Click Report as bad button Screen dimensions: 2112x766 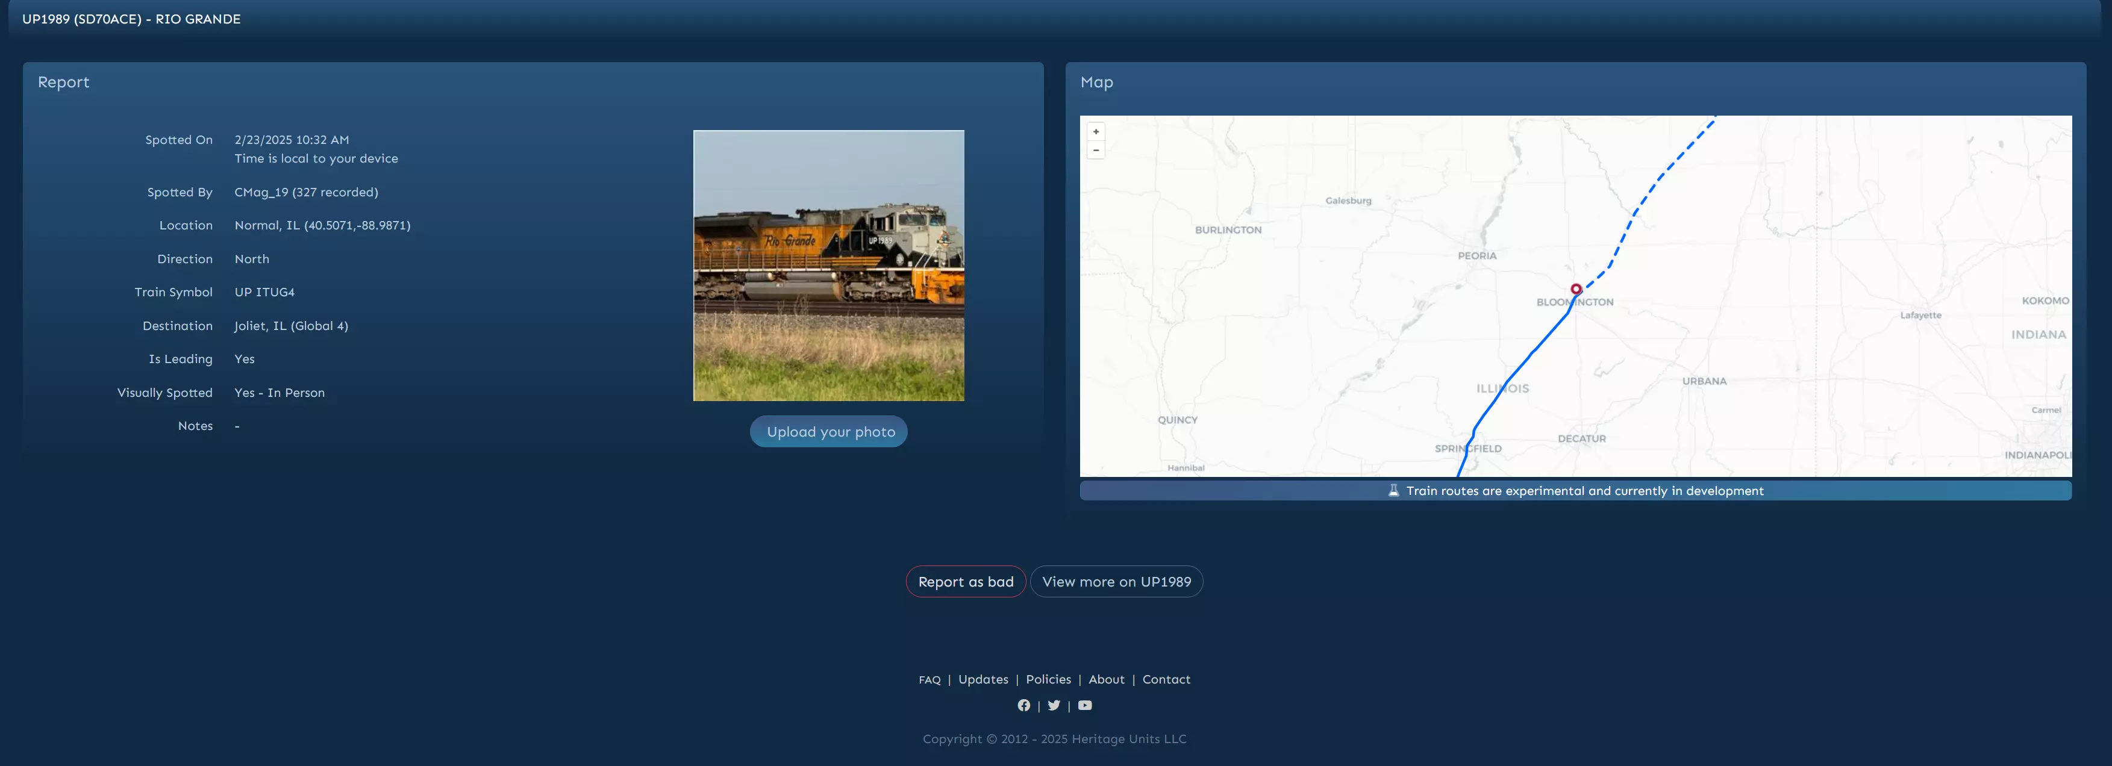pos(965,582)
